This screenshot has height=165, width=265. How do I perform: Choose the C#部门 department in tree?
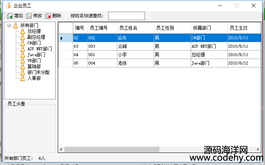point(34,43)
